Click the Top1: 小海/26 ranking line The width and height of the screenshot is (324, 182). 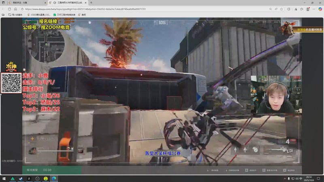41,95
